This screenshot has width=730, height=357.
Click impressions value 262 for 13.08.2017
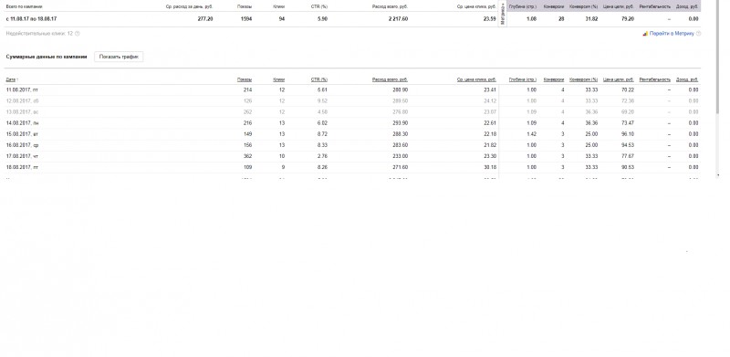[247, 112]
